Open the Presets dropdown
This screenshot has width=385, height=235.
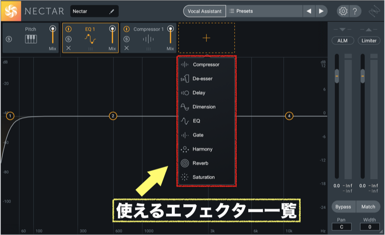point(264,11)
